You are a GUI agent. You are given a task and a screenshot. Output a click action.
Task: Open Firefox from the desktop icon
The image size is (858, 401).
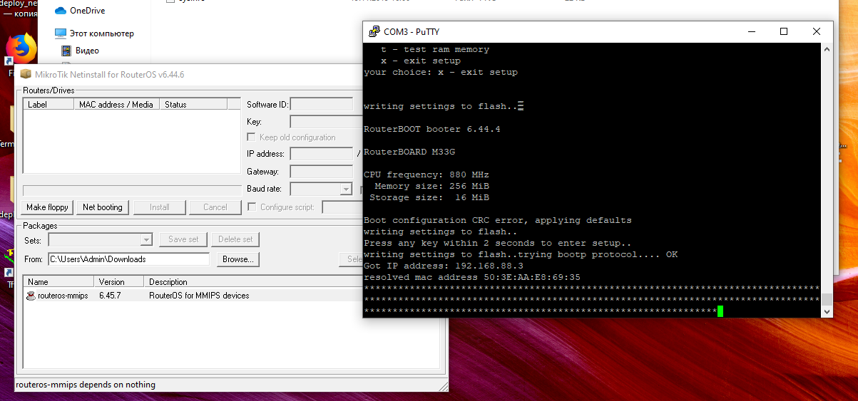click(x=21, y=48)
